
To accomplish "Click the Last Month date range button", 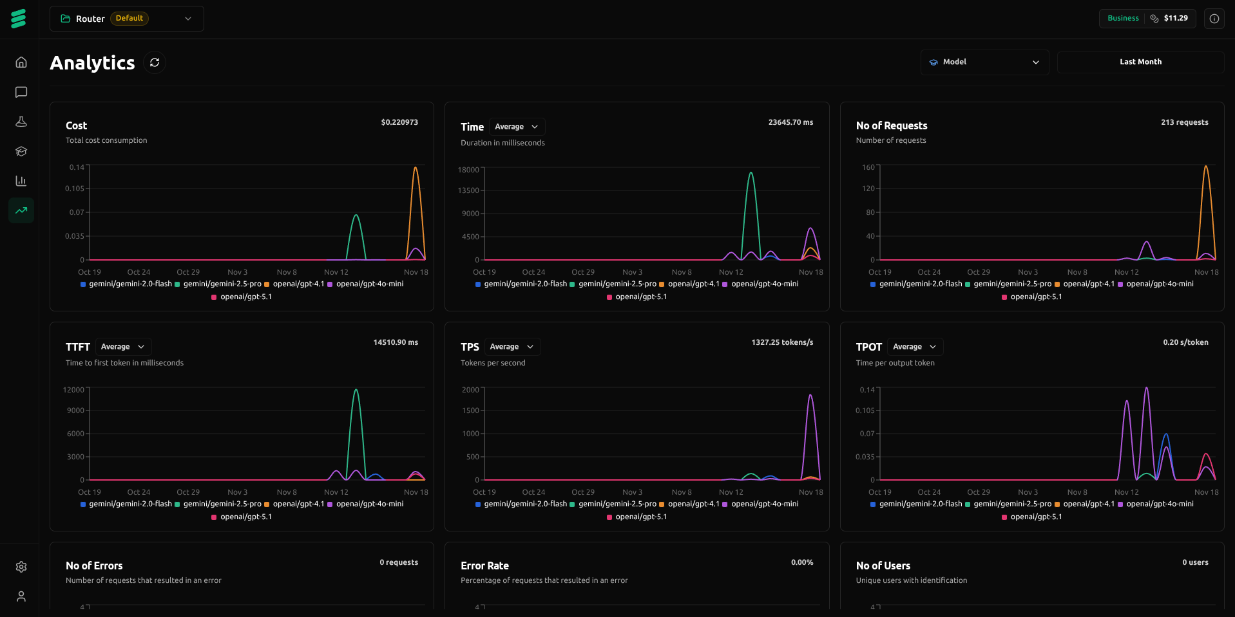I will (x=1140, y=62).
